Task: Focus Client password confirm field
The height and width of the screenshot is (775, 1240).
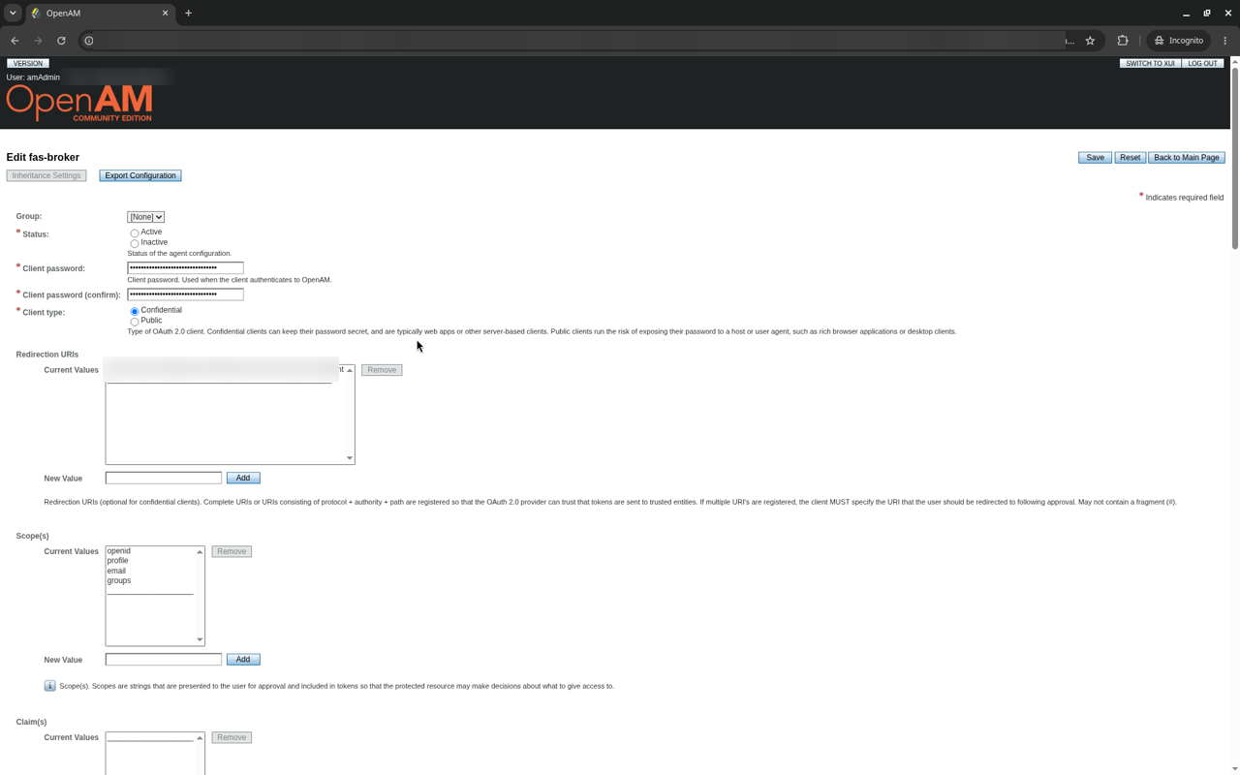Action: pyautogui.click(x=185, y=294)
